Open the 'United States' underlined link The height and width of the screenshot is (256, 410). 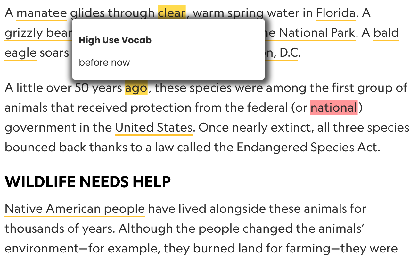click(153, 127)
